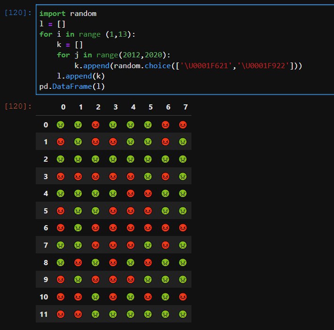This screenshot has width=334, height=330.
Task: Click row index label 0
Action: click(46, 125)
